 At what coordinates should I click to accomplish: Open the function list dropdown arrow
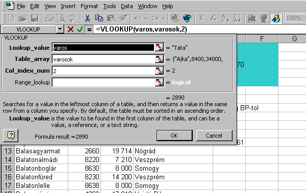click(60, 29)
